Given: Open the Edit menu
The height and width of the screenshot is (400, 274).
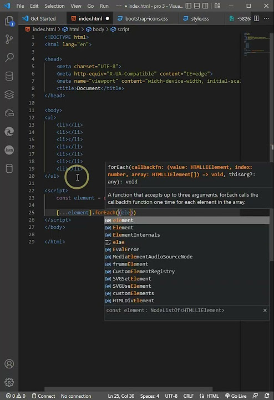Looking at the screenshot, I should coord(34,6).
